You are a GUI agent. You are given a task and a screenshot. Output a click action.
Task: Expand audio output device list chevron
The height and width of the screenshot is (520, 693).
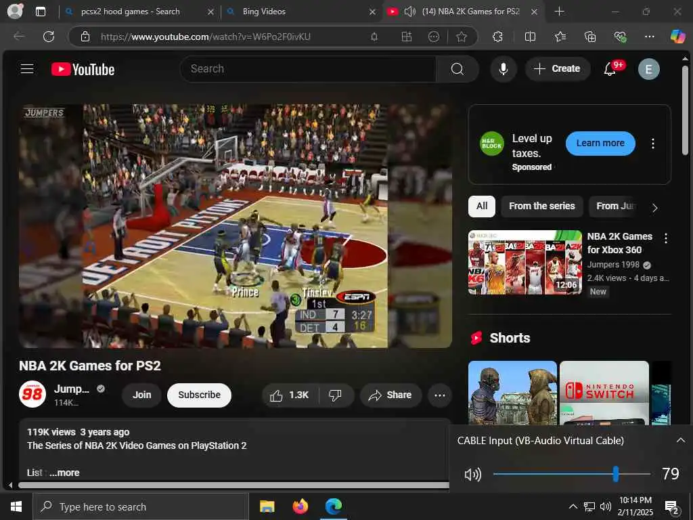click(x=680, y=440)
